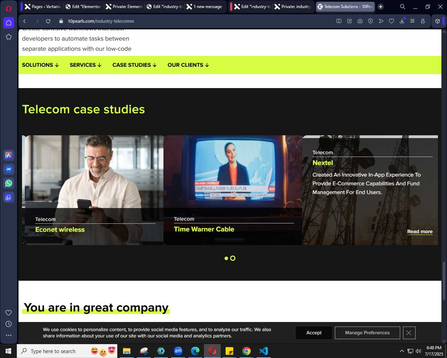Open the taskbar clock and date

pos(434,351)
